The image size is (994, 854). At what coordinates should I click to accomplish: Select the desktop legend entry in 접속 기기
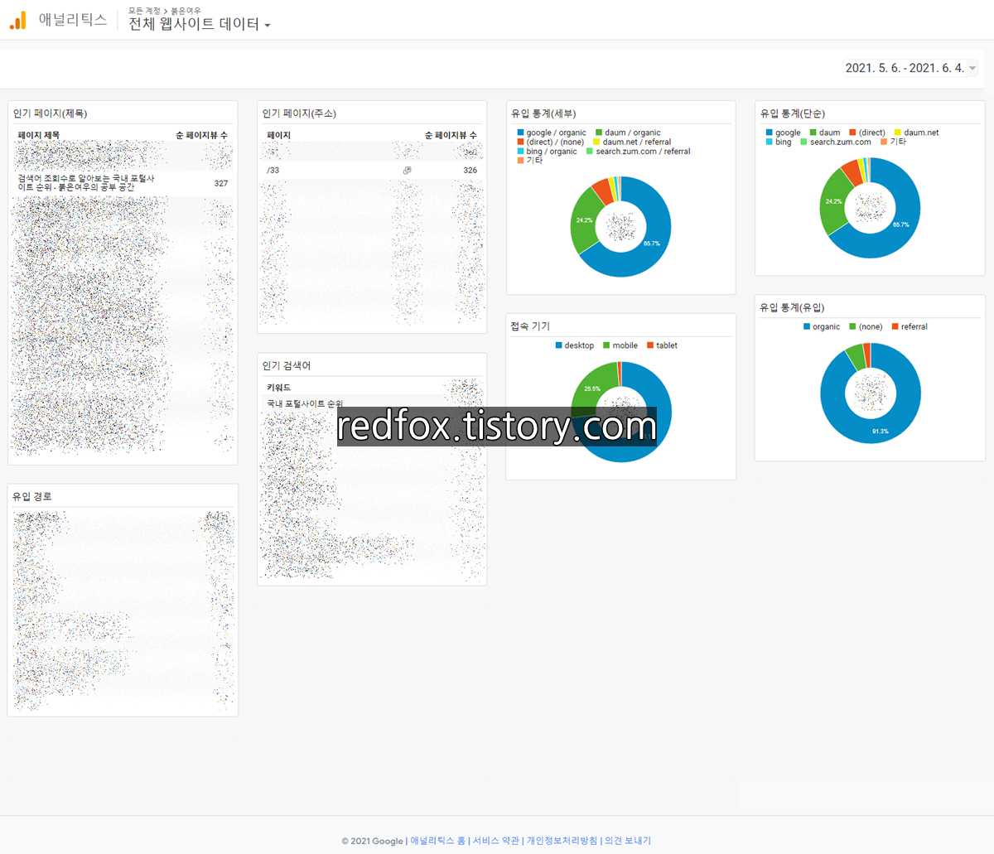[x=575, y=345]
